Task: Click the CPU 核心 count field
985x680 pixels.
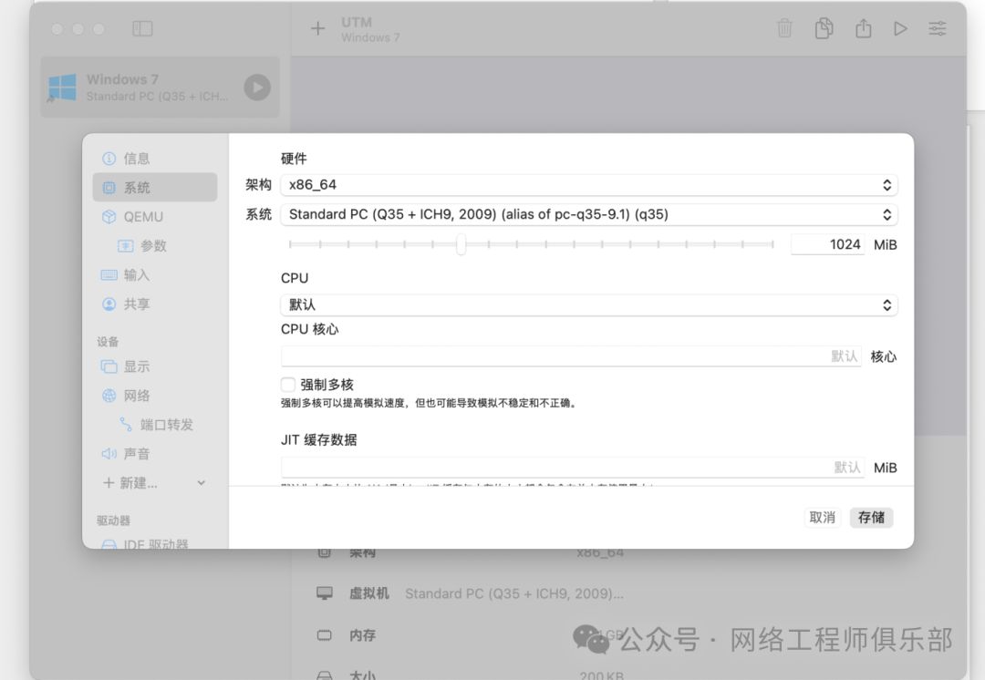Action: pos(570,356)
